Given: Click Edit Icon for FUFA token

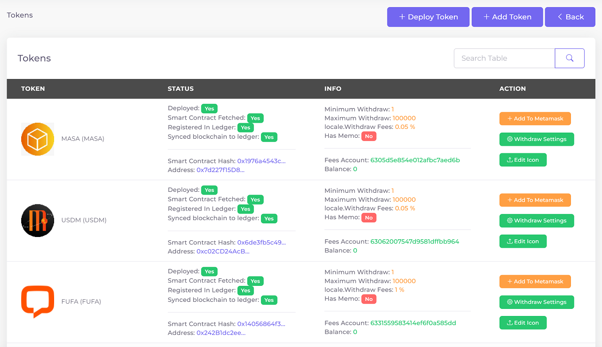Looking at the screenshot, I should tap(523, 323).
